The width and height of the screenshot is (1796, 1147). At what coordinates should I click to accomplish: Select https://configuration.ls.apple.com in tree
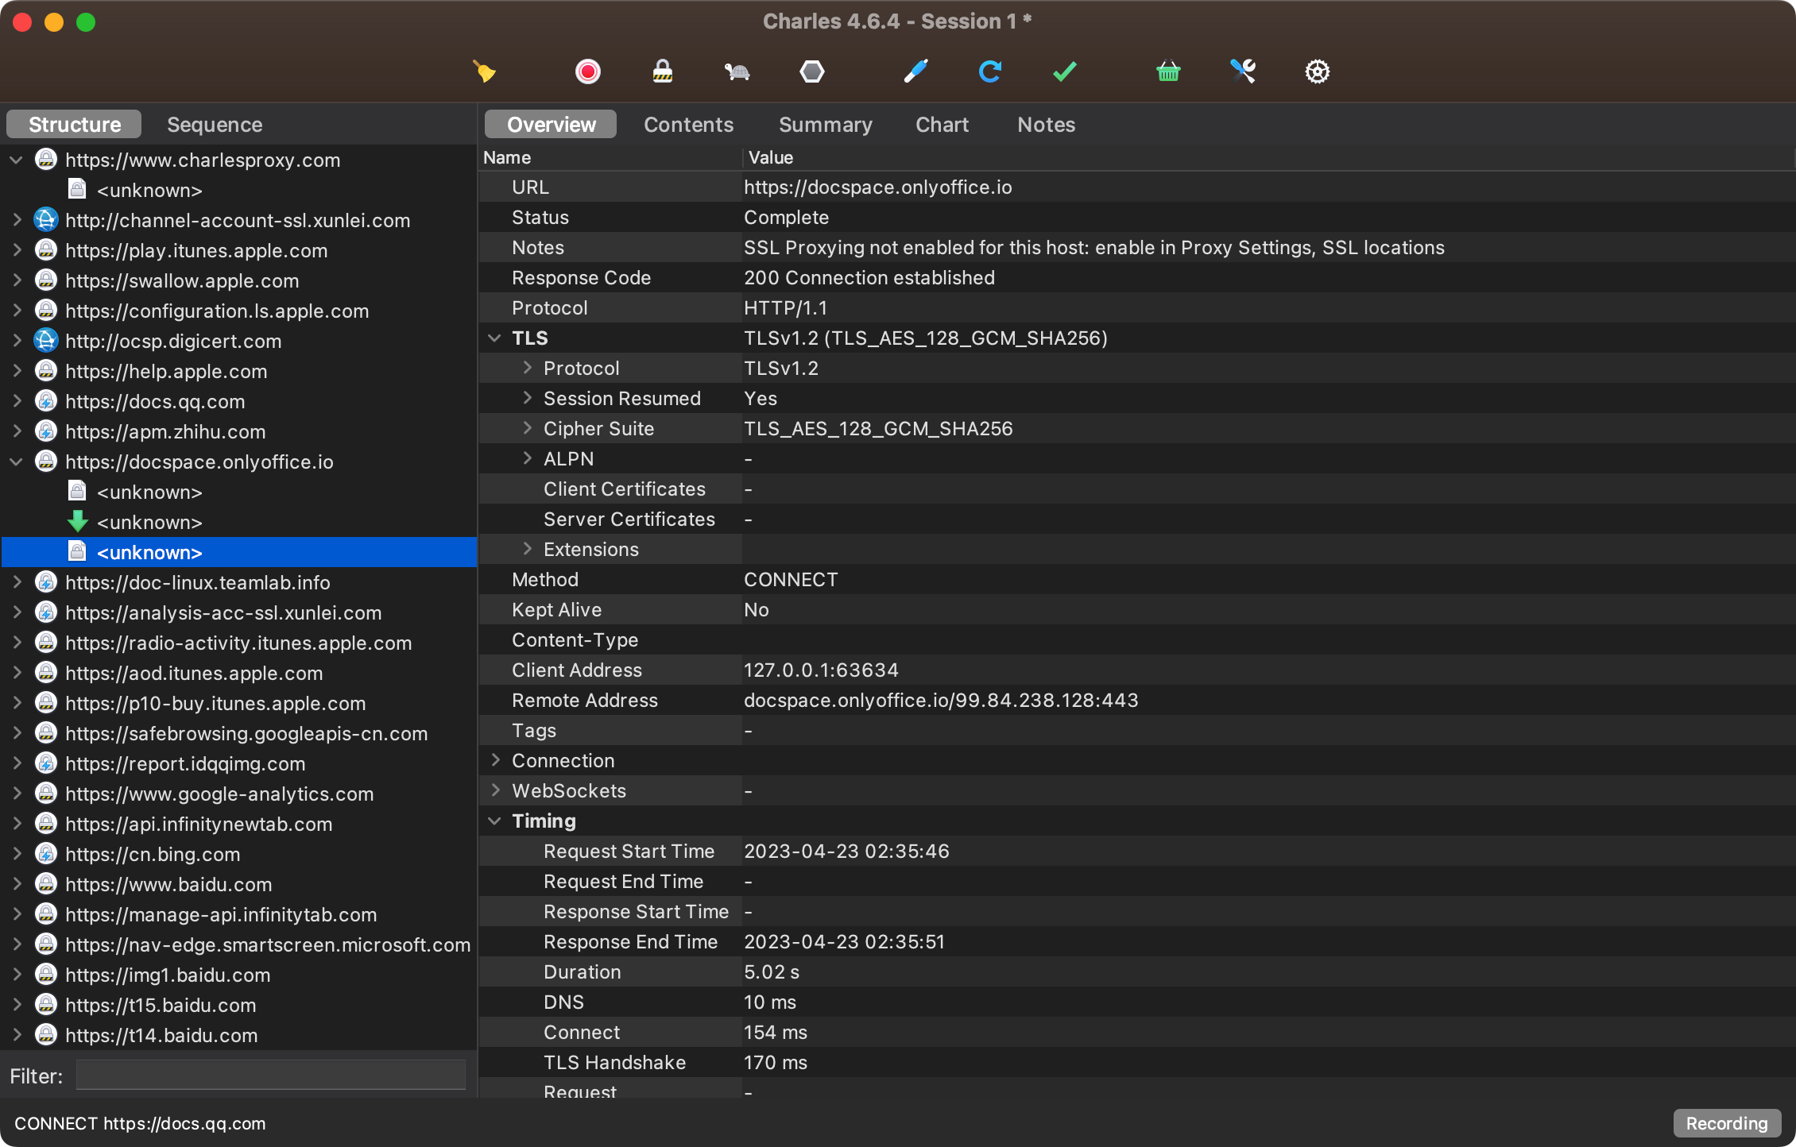pos(217,311)
